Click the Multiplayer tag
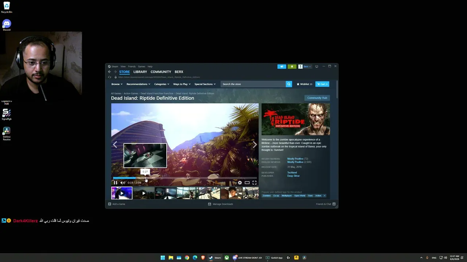This screenshot has height=262, width=467. point(287,196)
